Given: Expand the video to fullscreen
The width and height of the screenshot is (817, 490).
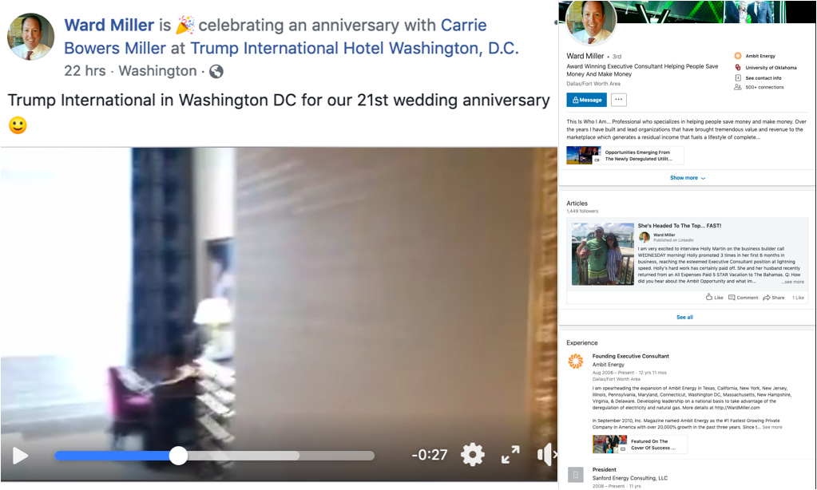Looking at the screenshot, I should click(x=510, y=455).
